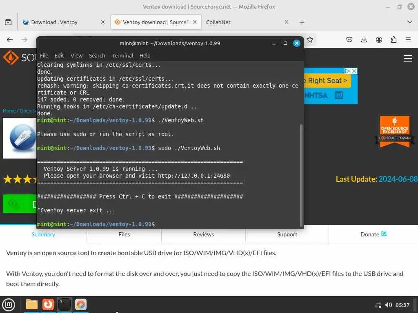Close the Ventoy download SourceForge tab
The height and width of the screenshot is (313, 418).
(x=195, y=22)
